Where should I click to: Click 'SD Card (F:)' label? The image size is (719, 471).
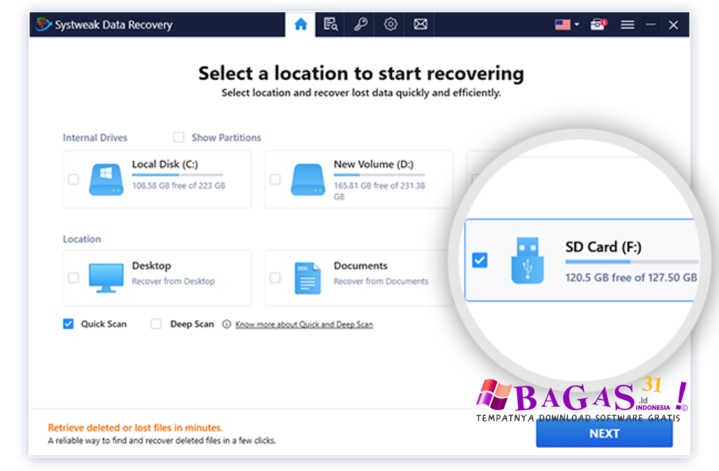[x=603, y=247]
